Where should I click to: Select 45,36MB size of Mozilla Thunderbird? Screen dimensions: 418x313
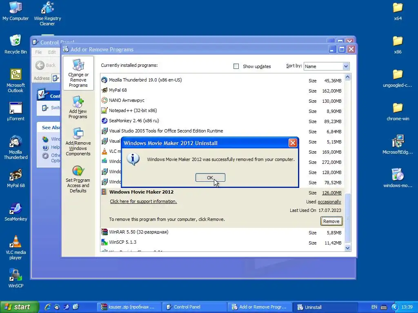(333, 81)
